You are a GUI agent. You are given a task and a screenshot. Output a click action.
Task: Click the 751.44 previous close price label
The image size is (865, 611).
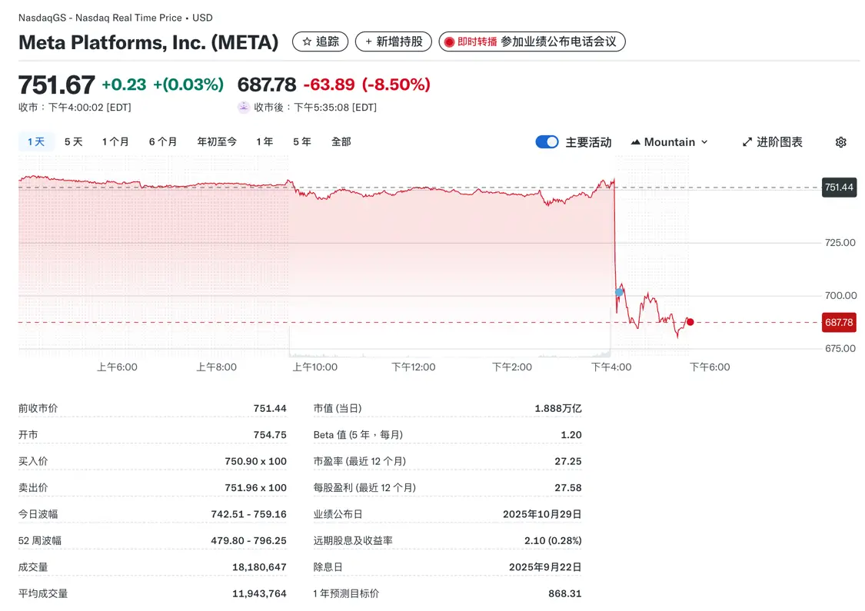pyautogui.click(x=839, y=187)
